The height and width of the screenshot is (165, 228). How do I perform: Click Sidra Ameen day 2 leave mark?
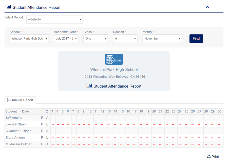coord(47,138)
